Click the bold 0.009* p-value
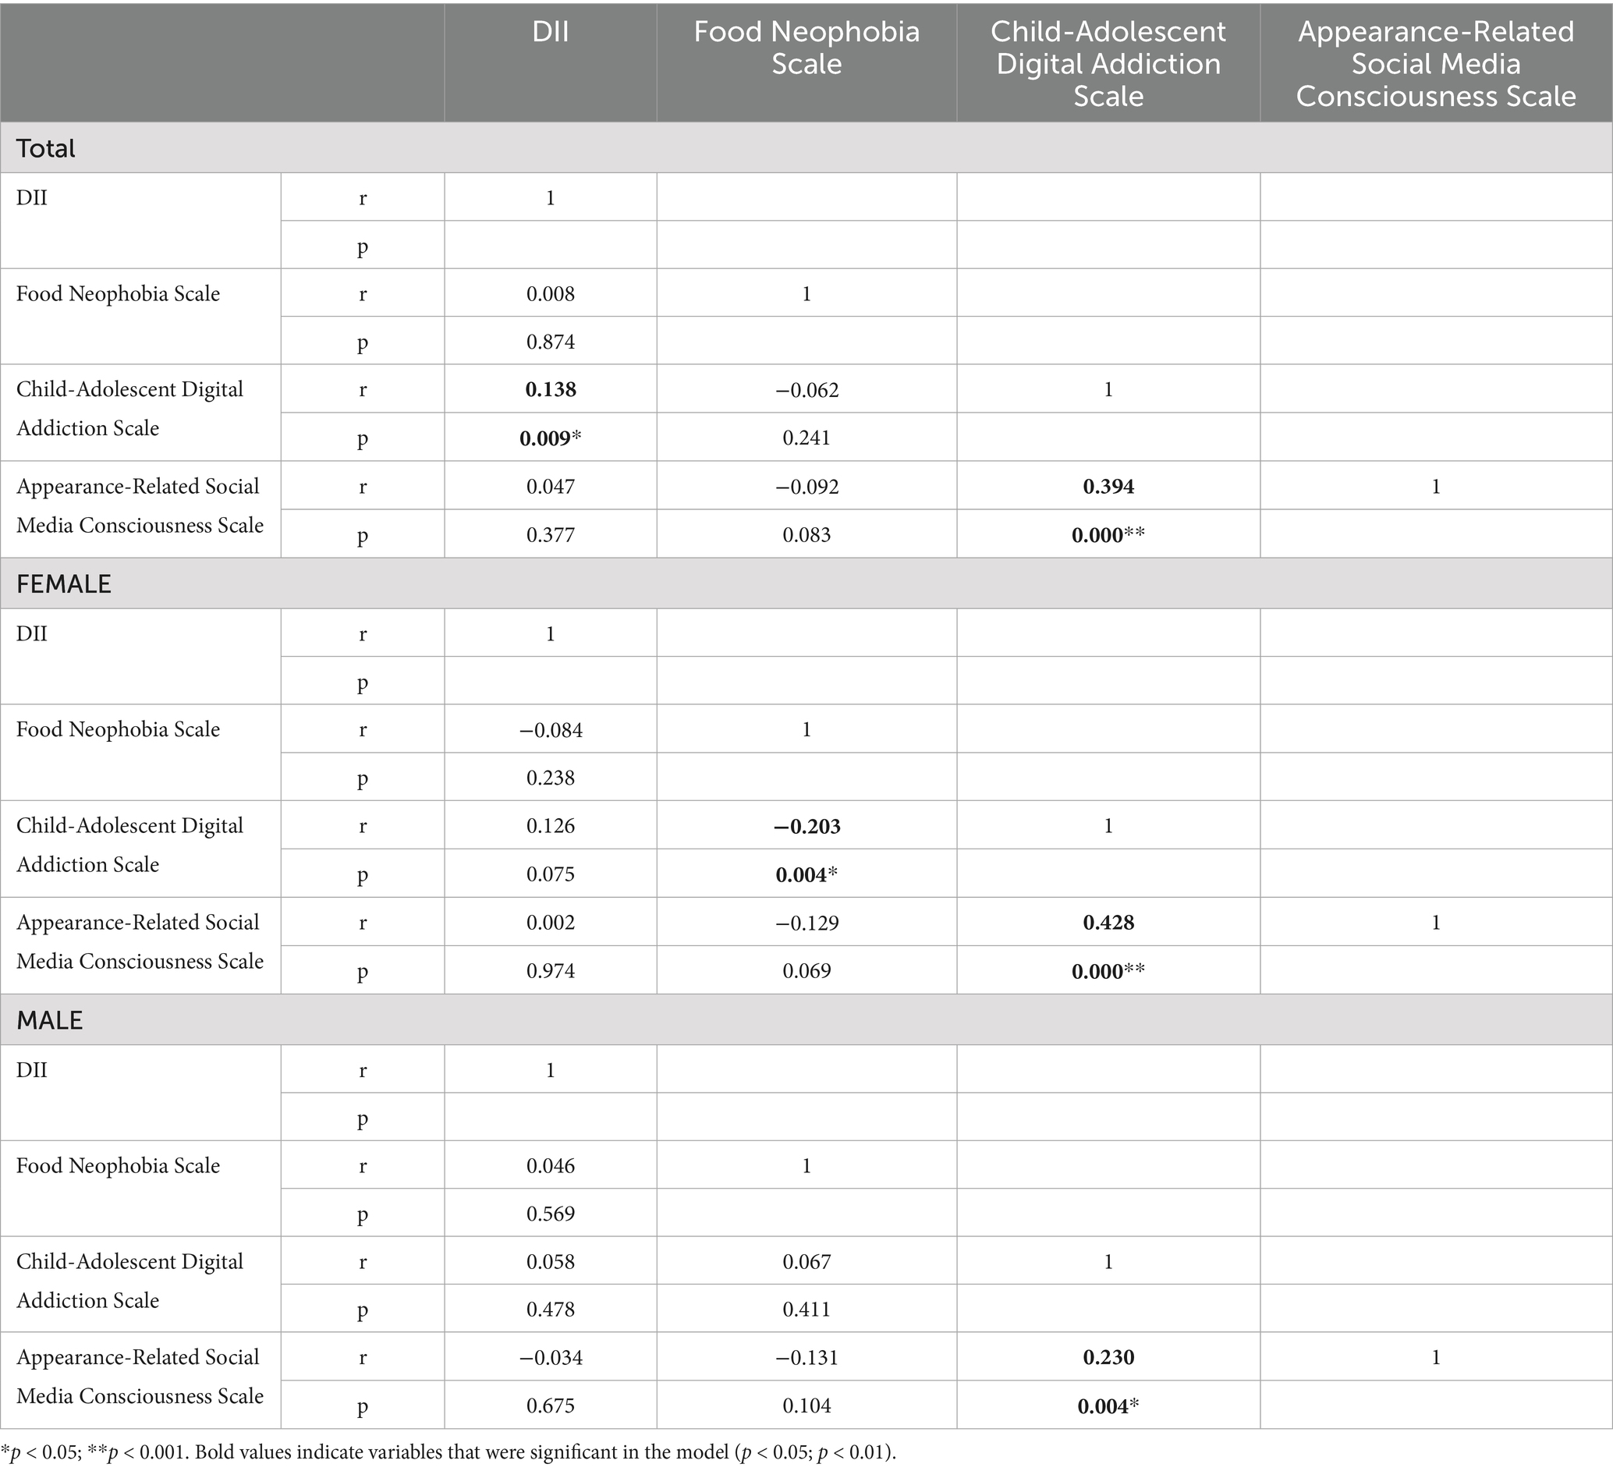The height and width of the screenshot is (1471, 1613). [x=551, y=438]
